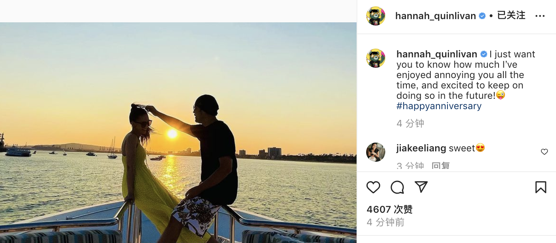The image size is (556, 243).
Task: Open the #happyanniversary hashtag
Action: (x=439, y=106)
